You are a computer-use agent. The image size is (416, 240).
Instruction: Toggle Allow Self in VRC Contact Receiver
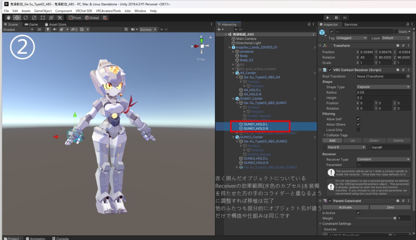coord(358,119)
